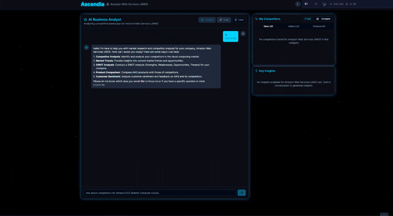Toggle the Thinking mode button
Screen dimensions: 393x216
coord(207,20)
